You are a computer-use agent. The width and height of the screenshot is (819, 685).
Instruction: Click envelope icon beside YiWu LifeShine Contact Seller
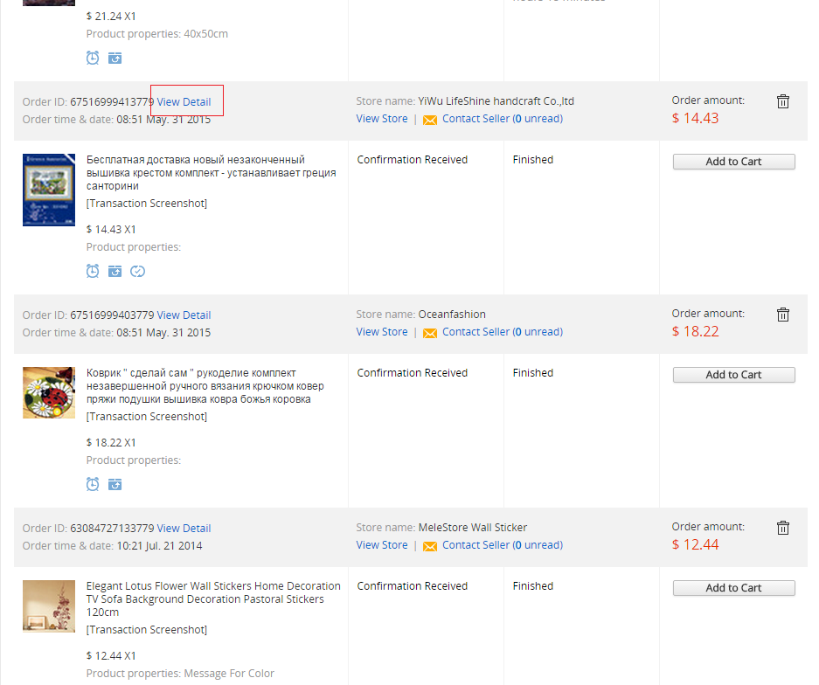point(429,120)
